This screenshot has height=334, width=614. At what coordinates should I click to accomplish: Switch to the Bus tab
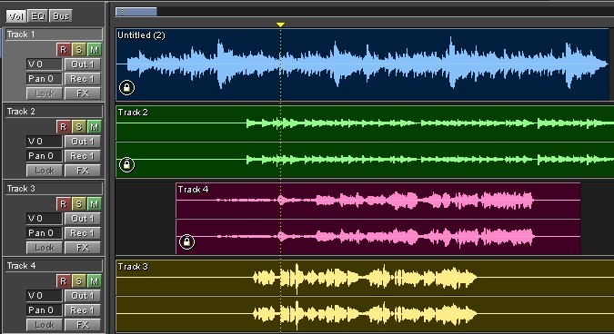point(61,16)
